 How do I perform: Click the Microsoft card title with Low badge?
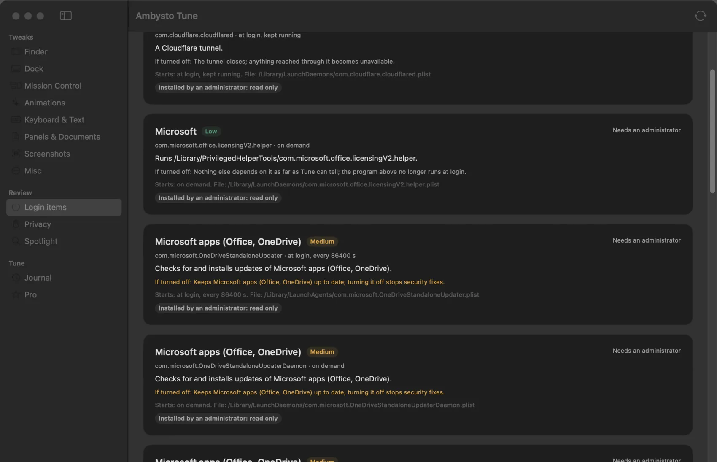point(175,131)
